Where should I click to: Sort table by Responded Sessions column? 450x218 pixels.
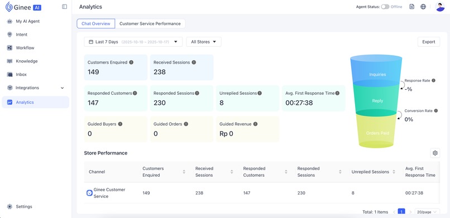point(340,172)
